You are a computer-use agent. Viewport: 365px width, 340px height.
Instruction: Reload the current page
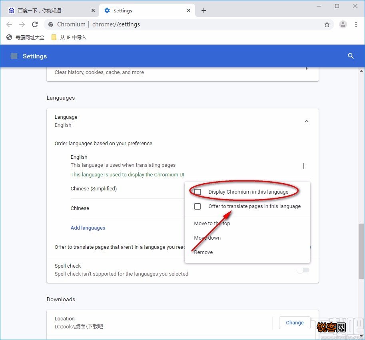coord(35,24)
